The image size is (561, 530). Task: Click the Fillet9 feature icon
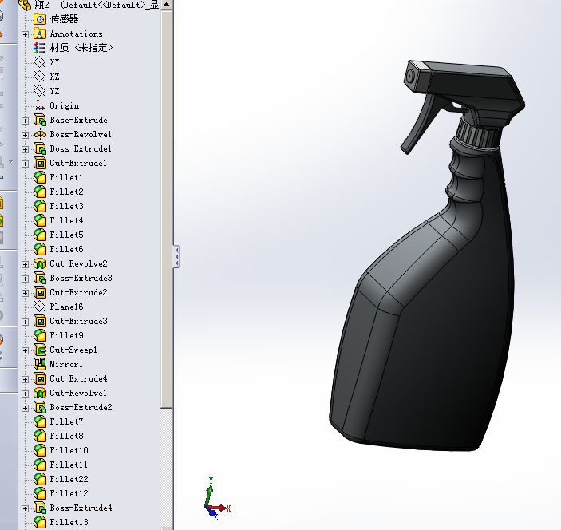(40, 335)
